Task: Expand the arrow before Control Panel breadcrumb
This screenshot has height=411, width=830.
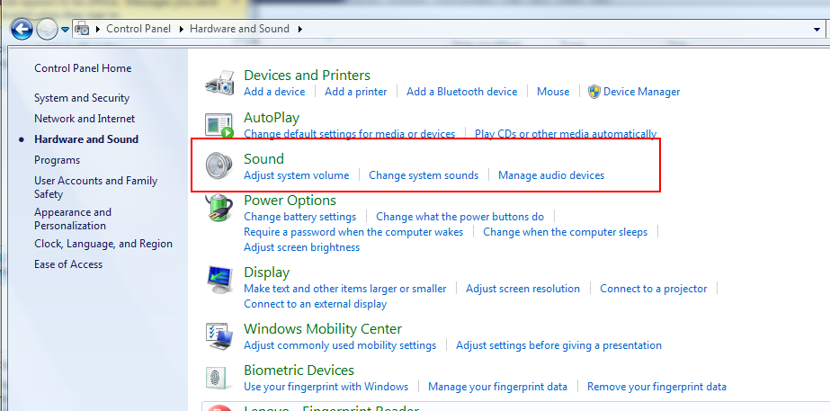Action: 98,29
